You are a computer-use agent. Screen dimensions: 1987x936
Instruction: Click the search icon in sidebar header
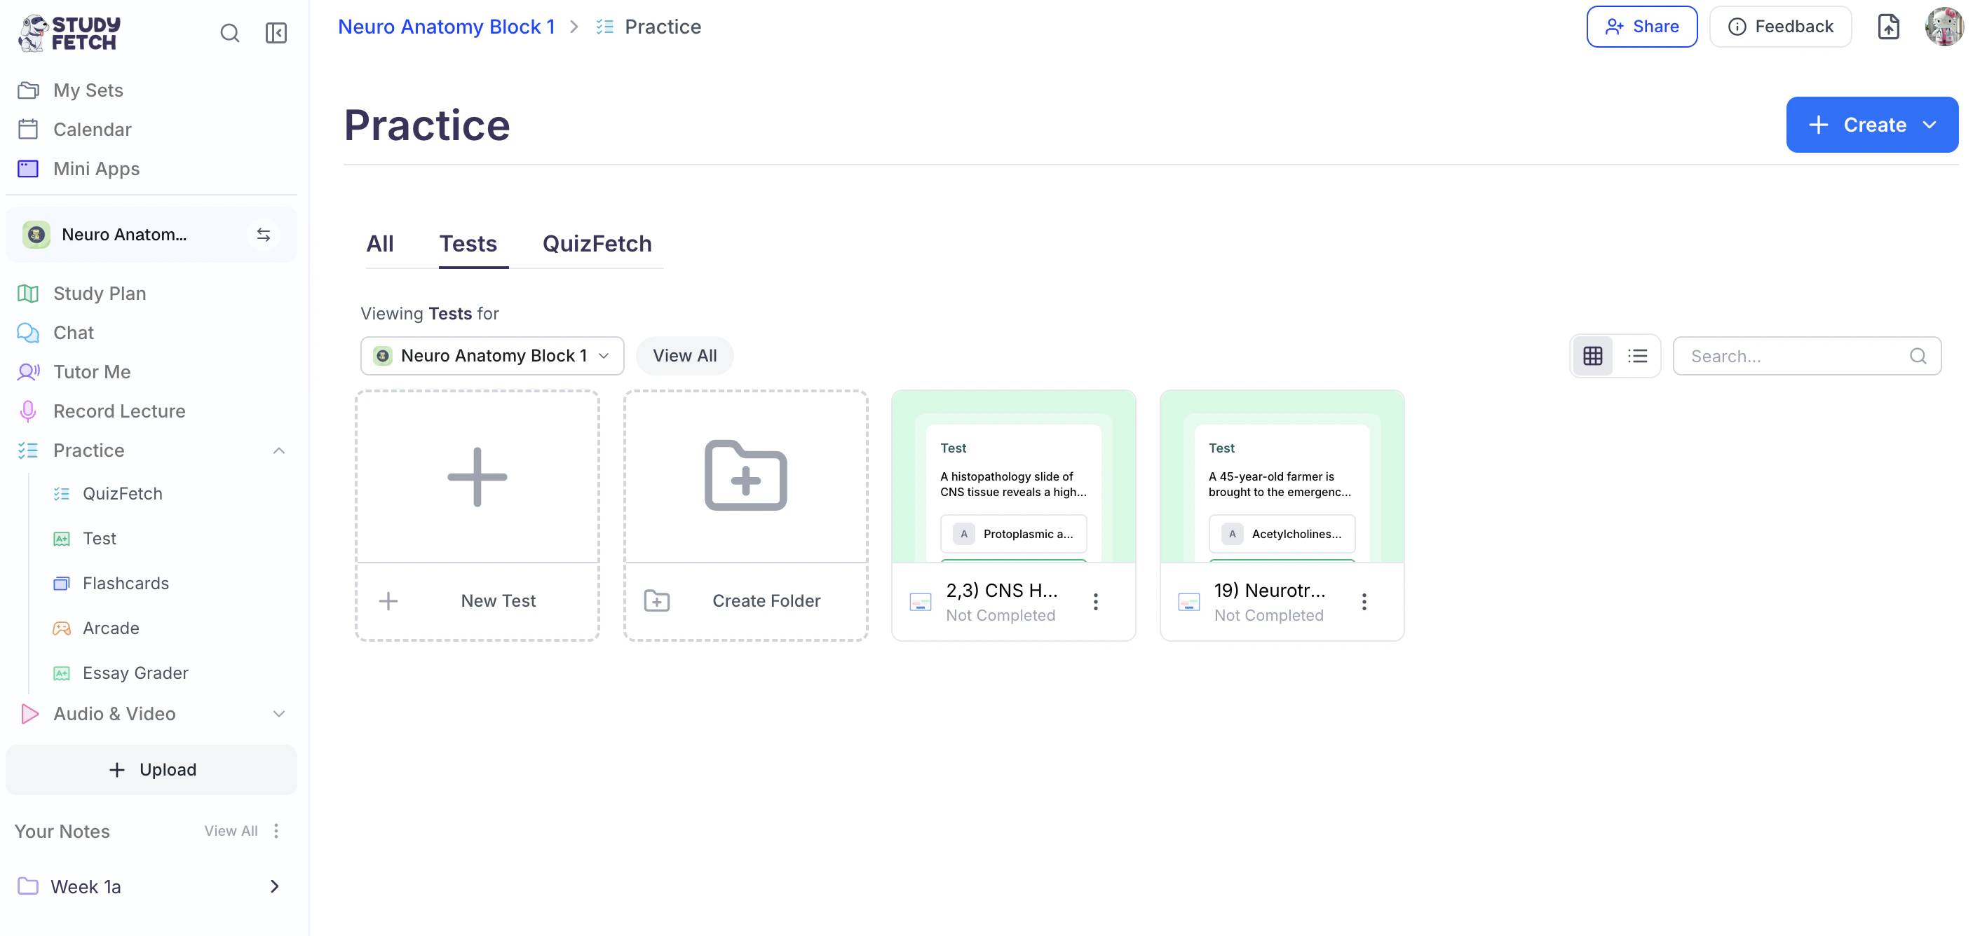[x=229, y=33]
